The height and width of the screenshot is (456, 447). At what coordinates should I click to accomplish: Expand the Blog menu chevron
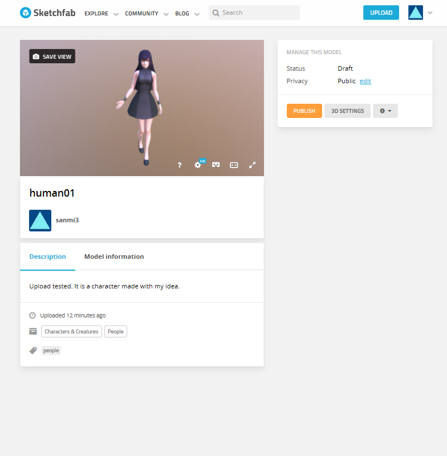197,14
